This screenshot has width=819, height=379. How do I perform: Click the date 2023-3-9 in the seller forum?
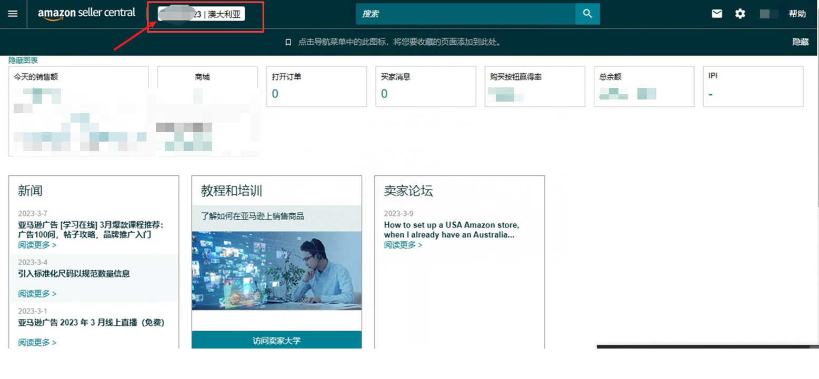tap(398, 213)
